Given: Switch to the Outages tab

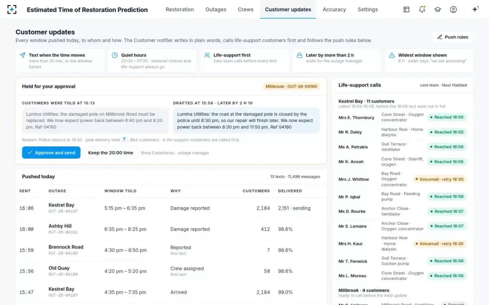Looking at the screenshot, I should 216,9.
